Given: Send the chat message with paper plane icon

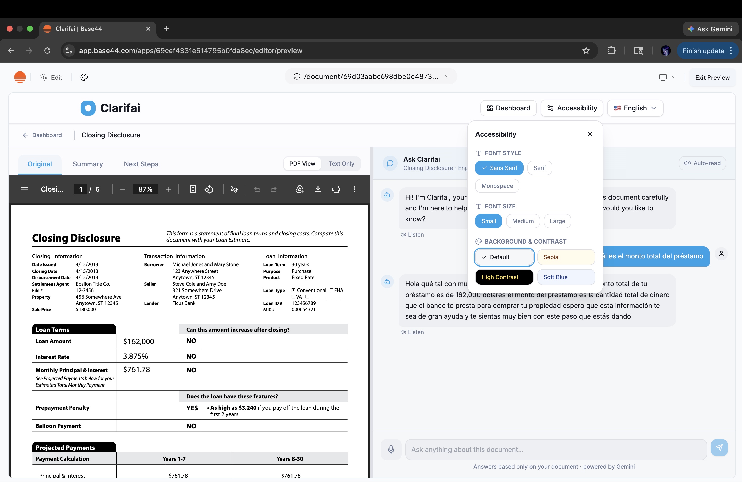Looking at the screenshot, I should pyautogui.click(x=719, y=448).
